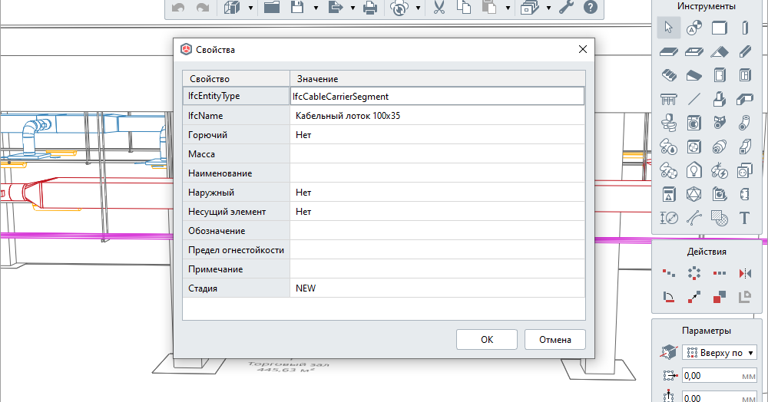
Task: Click the Open folder toolbar icon
Action: click(272, 7)
